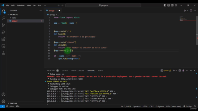198x111 pixels.
Task: Open Accounts menu icon
Action: tap(3, 94)
